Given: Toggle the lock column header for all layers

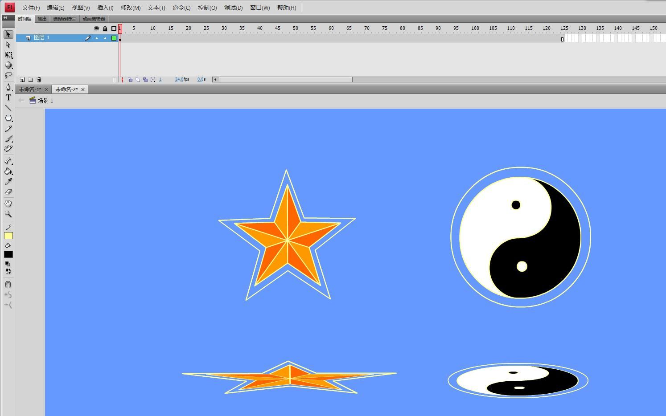Looking at the screenshot, I should point(105,29).
